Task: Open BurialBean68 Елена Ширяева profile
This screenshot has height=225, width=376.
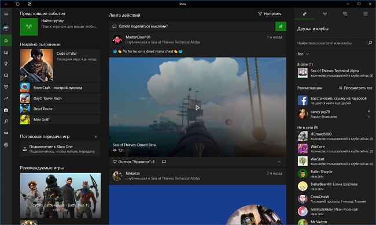Action: click(335, 186)
